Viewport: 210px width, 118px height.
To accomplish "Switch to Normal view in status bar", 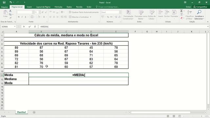I will (x=168, y=116).
